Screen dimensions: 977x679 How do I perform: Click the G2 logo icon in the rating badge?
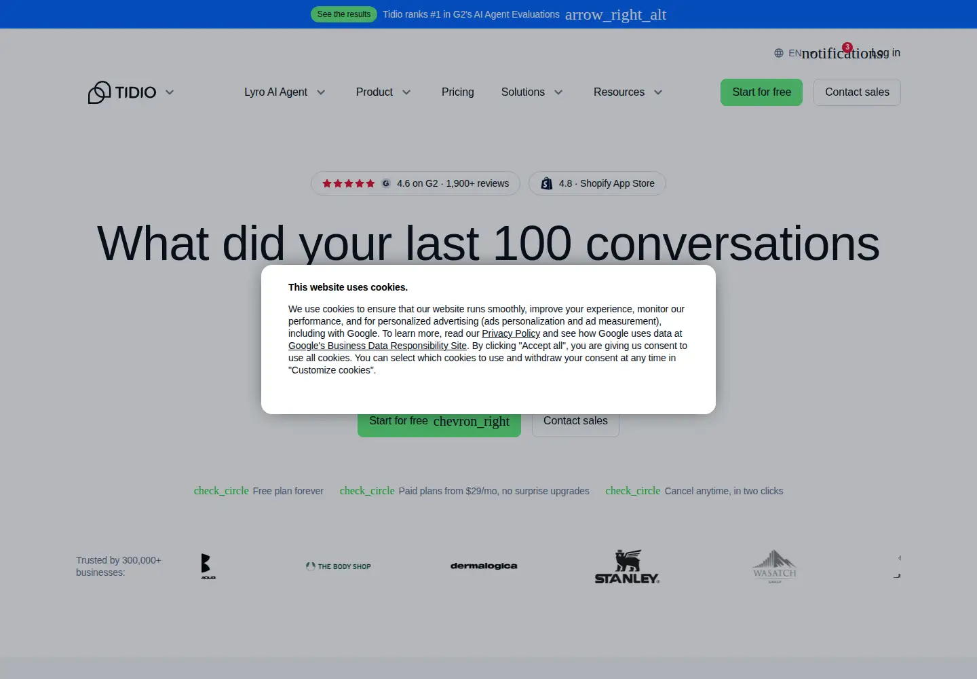click(x=386, y=183)
